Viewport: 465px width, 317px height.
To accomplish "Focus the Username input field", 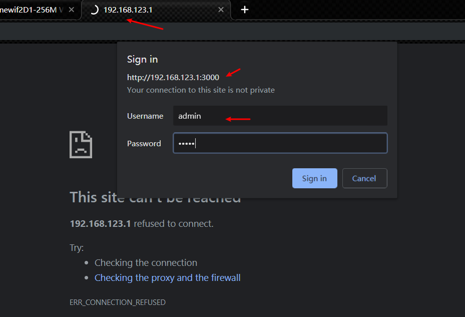I will (280, 116).
